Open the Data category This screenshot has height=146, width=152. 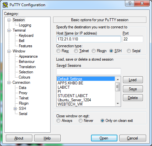23,88
